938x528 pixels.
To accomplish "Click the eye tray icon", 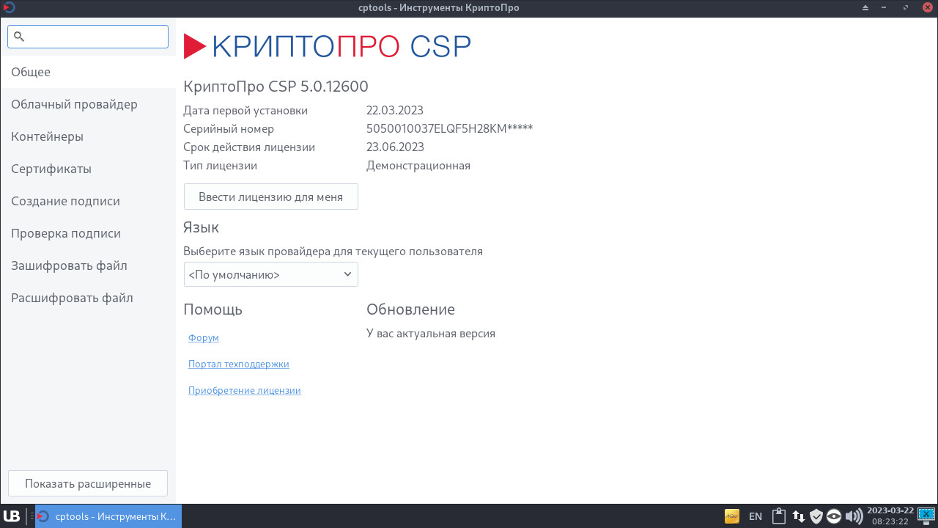I will click(x=834, y=516).
